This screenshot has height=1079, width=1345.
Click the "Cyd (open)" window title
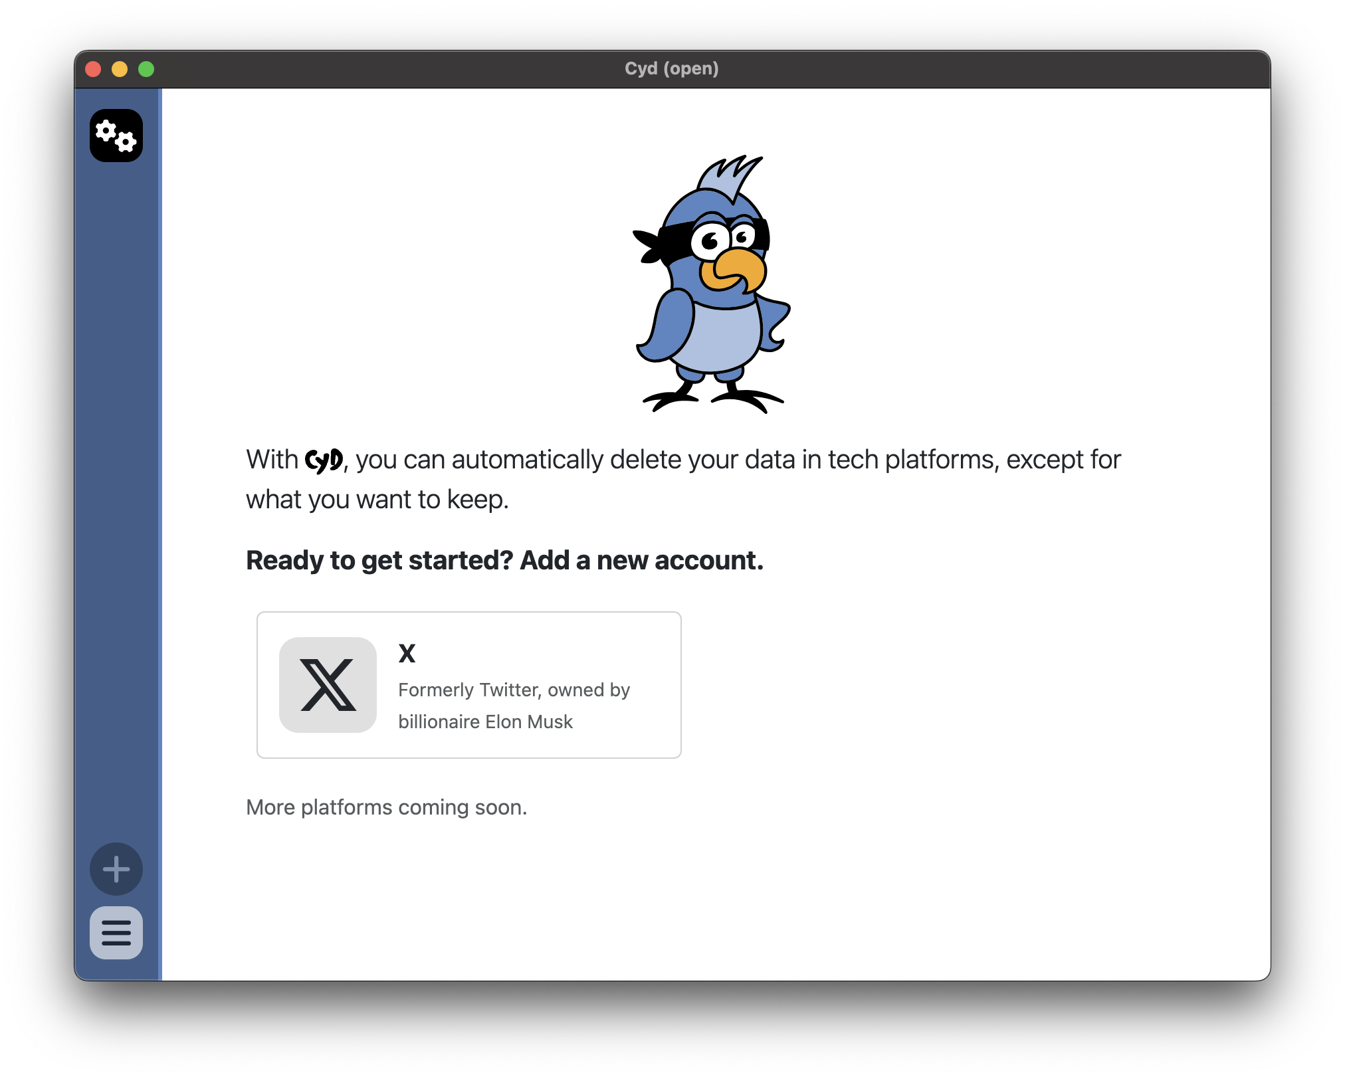(x=671, y=69)
